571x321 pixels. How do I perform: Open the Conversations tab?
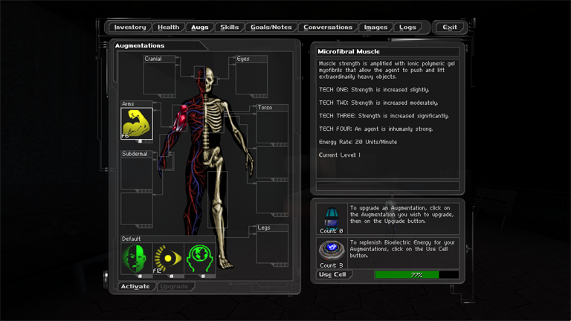328,27
